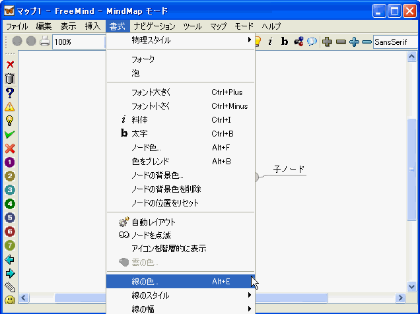
Task: Add the yellow warning triangle icon
Action: (x=10, y=107)
